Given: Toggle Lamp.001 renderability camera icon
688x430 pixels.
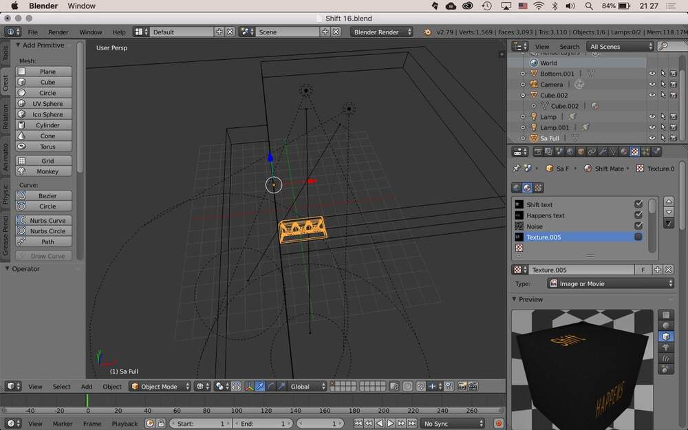Looking at the screenshot, I should tap(674, 127).
